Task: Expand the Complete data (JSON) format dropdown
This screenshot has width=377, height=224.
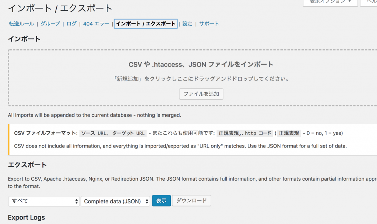Action: click(115, 201)
